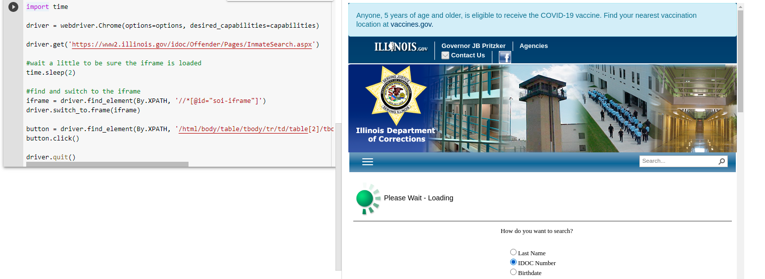This screenshot has height=279, width=765.
Task: Click the Illinois Department of Corrections title
Action: pos(396,135)
